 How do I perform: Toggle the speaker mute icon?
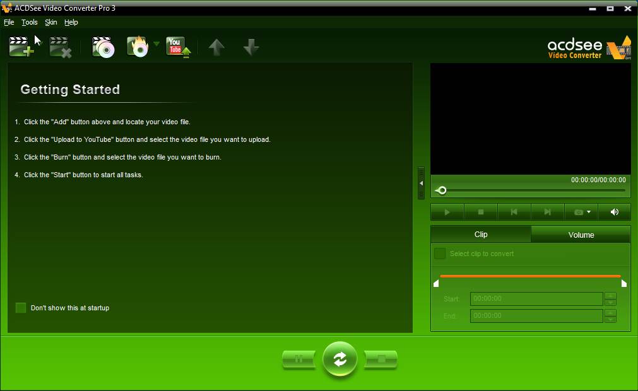tap(615, 212)
